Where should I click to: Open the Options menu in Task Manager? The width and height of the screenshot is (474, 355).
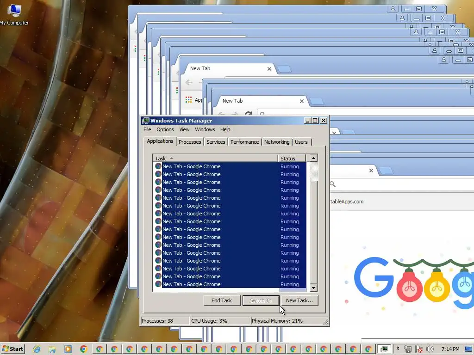[x=165, y=129]
